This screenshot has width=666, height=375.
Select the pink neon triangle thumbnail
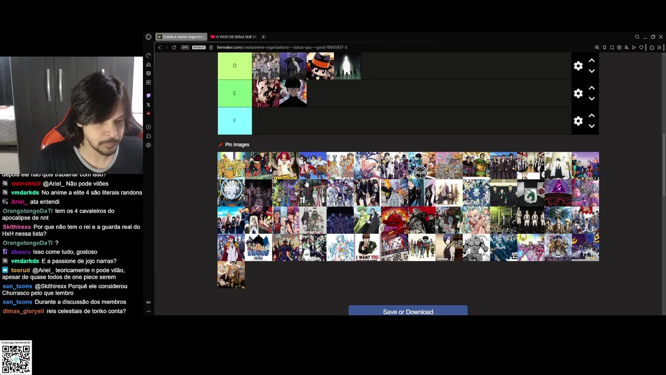[x=558, y=193]
